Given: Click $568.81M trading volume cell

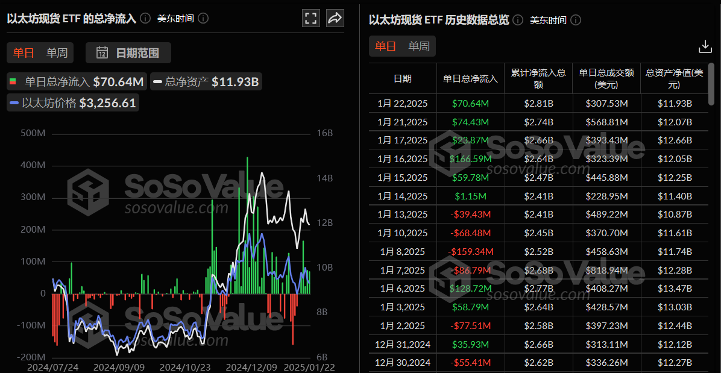Looking at the screenshot, I should pos(606,122).
